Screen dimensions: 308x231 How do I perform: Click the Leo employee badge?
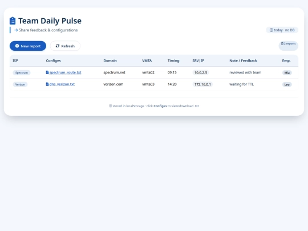287,84
